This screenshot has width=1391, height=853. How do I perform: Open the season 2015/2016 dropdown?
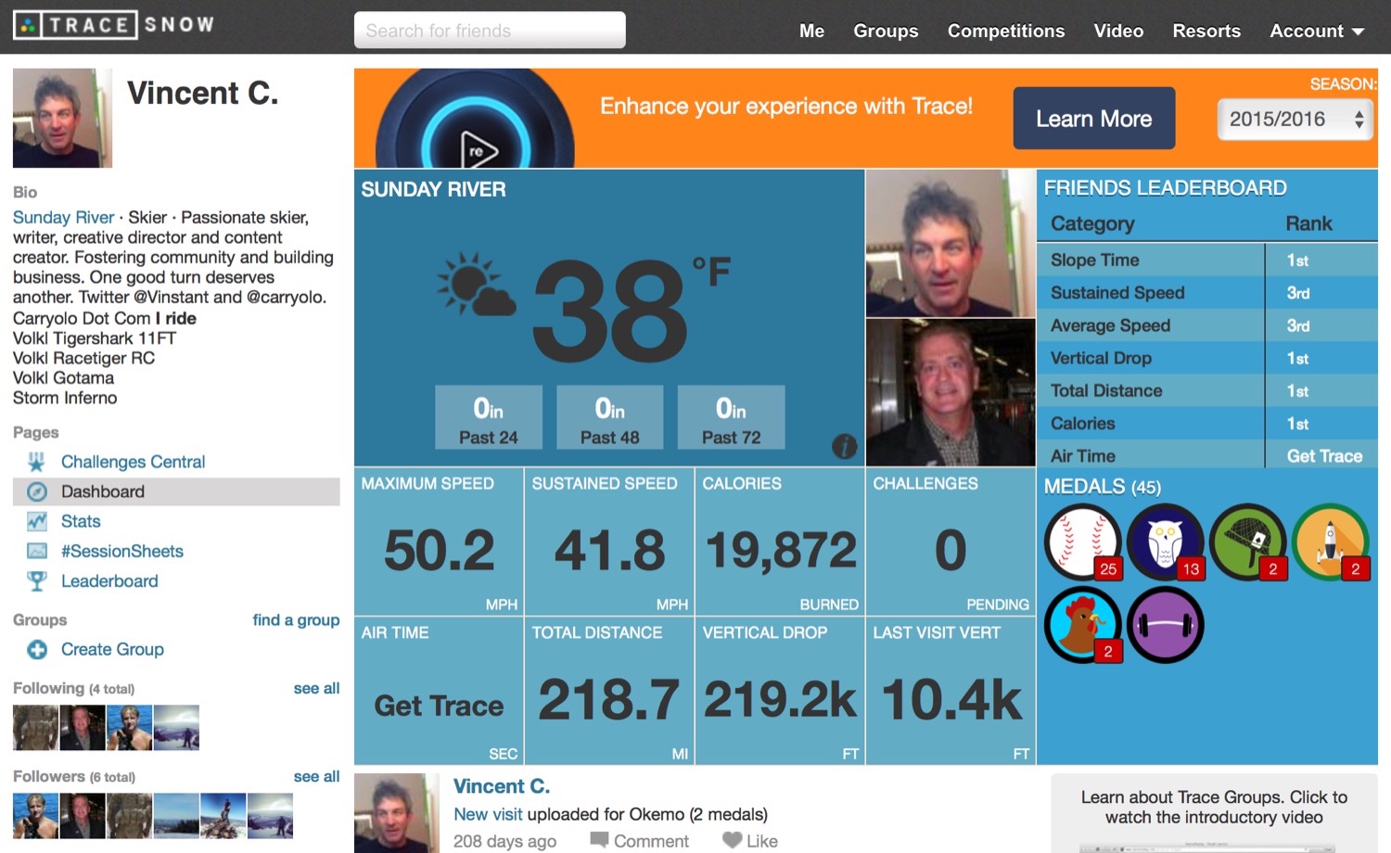click(1295, 120)
